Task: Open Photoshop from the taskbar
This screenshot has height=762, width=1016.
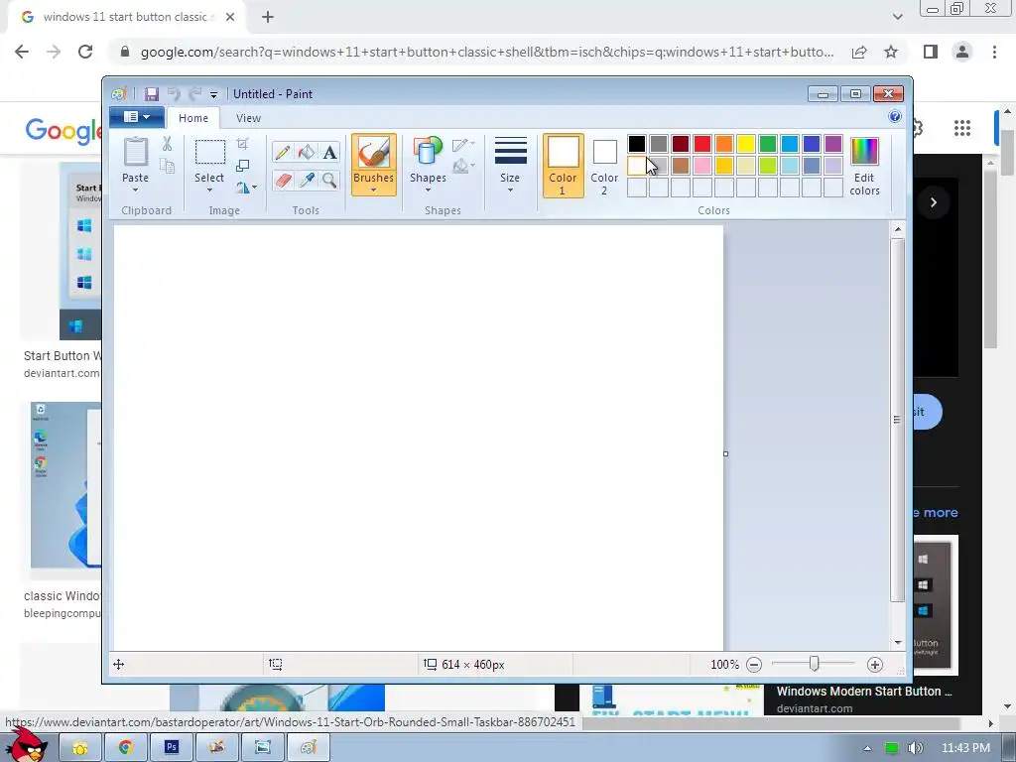Action: click(171, 747)
